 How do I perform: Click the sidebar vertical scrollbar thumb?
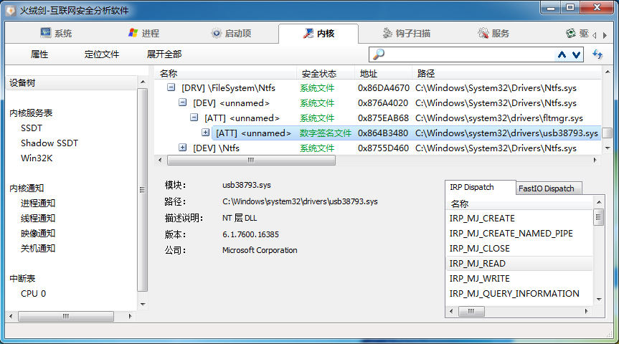143,190
